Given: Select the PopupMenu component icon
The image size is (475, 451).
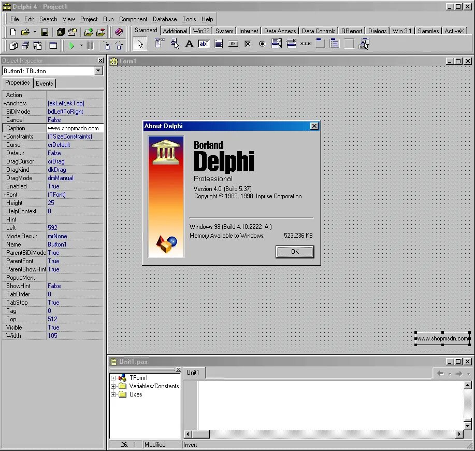Looking at the screenshot, I should tap(175, 44).
